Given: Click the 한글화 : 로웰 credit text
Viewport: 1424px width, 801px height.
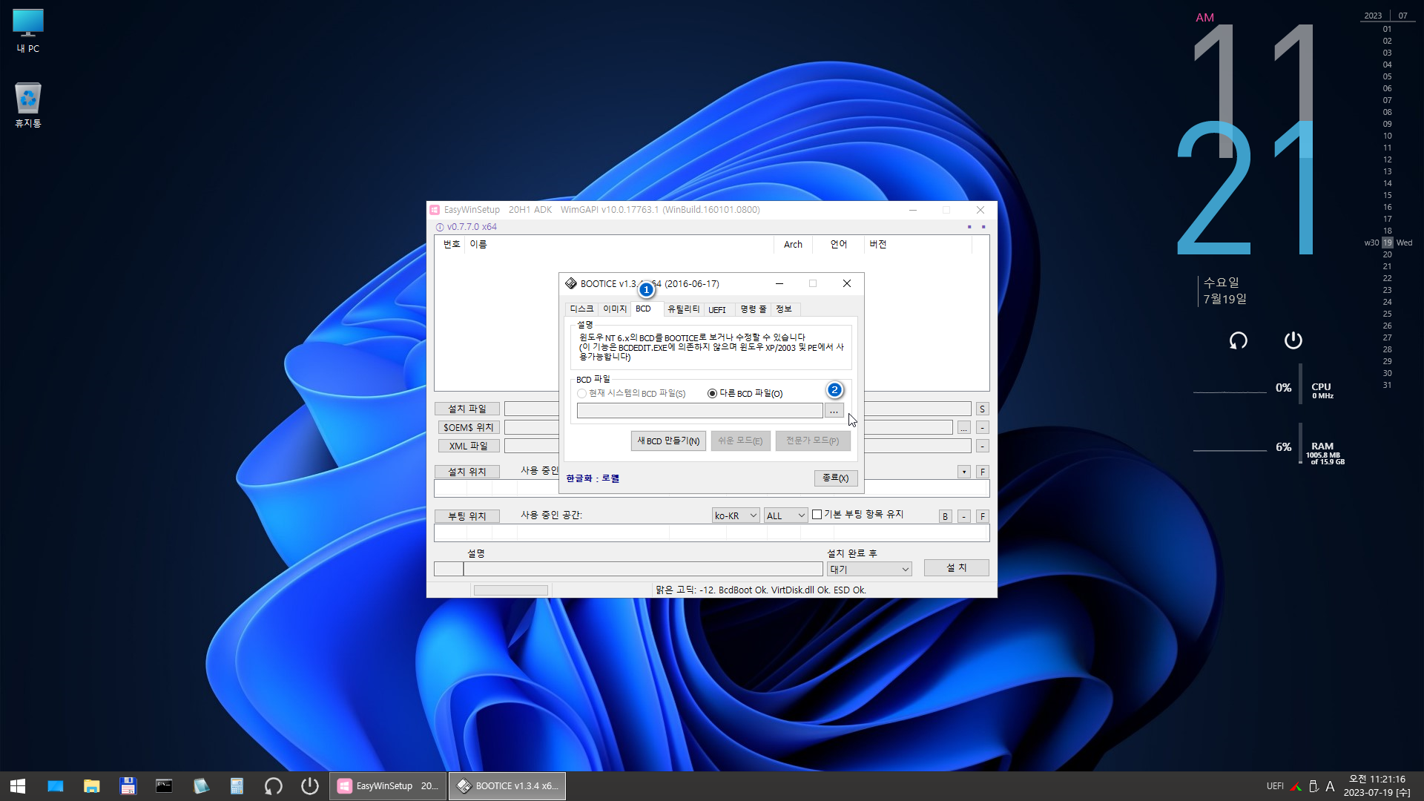Looking at the screenshot, I should (593, 478).
